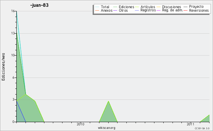
Task: Click the Registros legend label
Action: [x=148, y=10]
